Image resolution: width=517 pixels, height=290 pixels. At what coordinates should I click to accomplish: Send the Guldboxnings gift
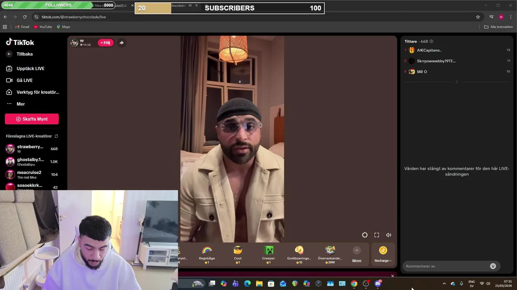tap(299, 255)
